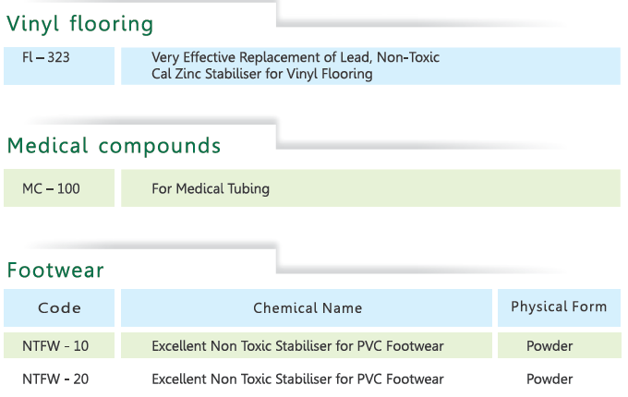Select the Fl – 323 code cell
The width and height of the screenshot is (628, 397).
pos(46,58)
